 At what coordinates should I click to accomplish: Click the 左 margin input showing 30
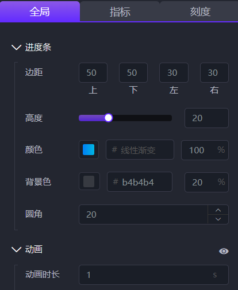point(174,73)
